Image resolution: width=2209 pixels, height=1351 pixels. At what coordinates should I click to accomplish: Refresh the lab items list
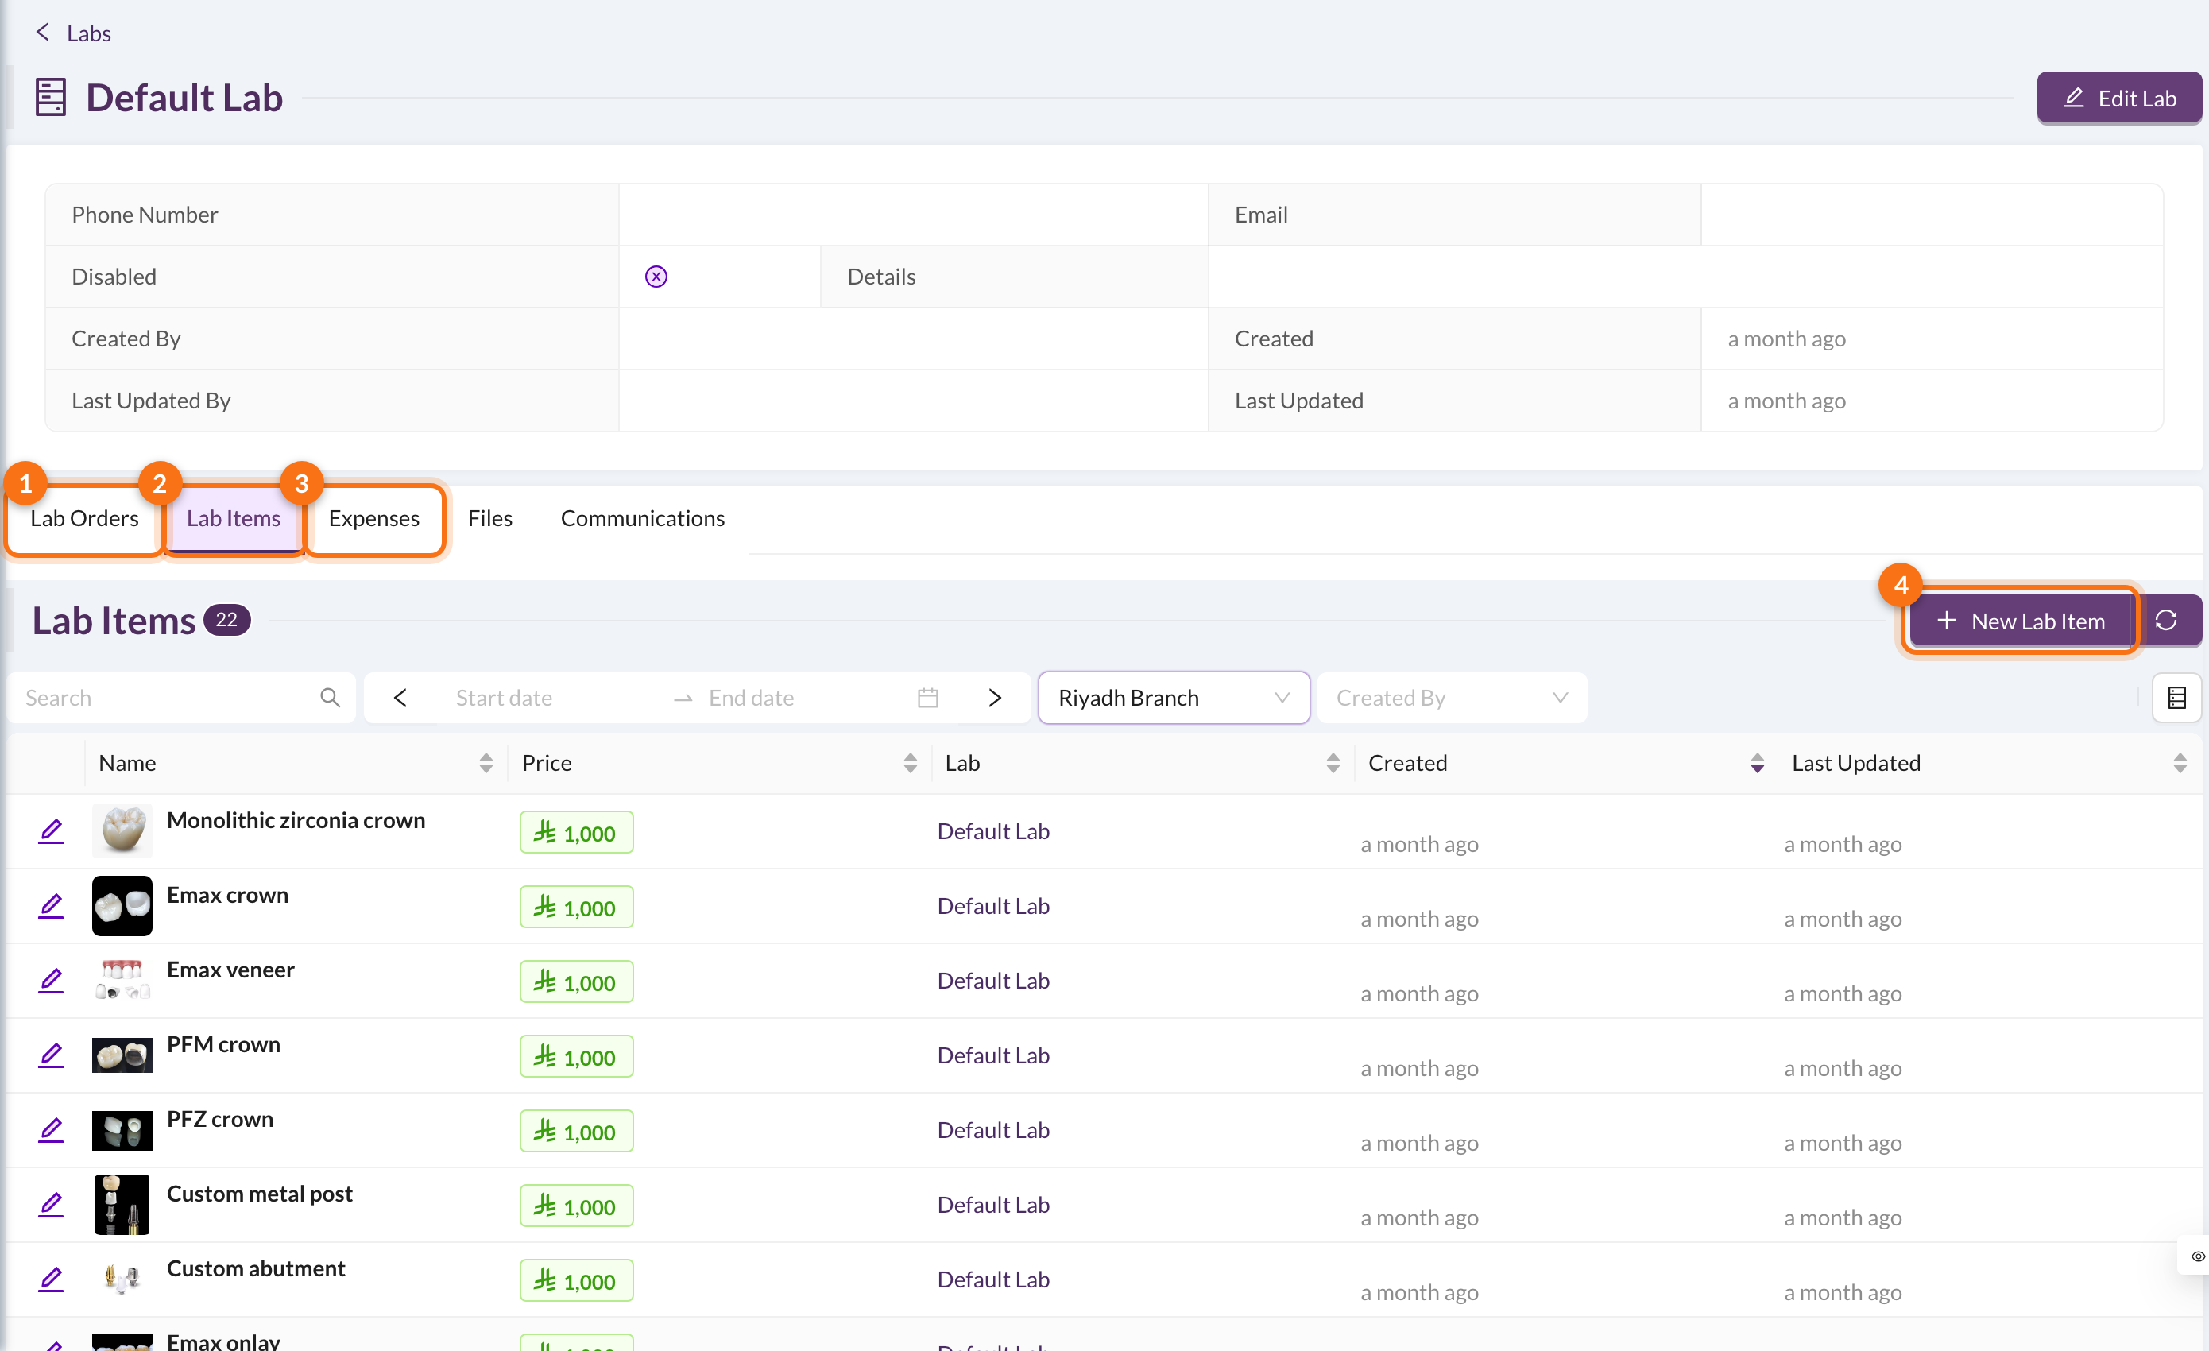pyautogui.click(x=2166, y=621)
